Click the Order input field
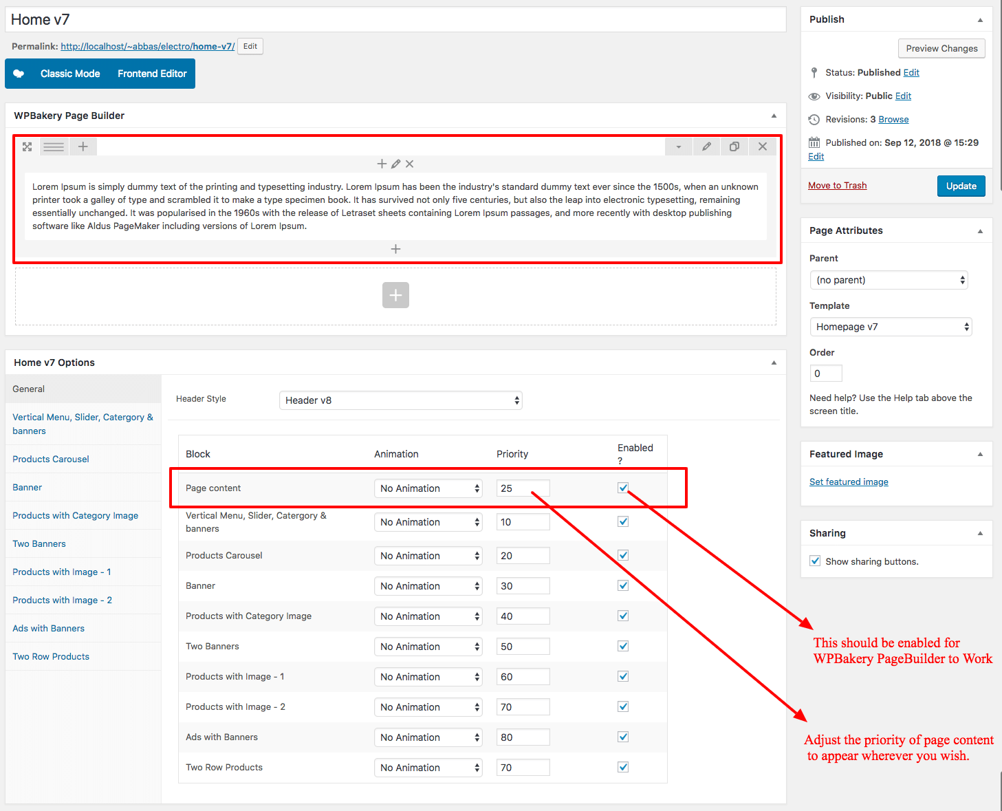 pos(826,373)
